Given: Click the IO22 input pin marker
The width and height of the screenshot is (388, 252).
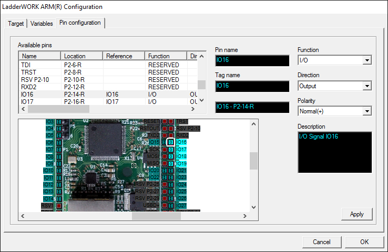Looking at the screenshot, I should (164, 177).
